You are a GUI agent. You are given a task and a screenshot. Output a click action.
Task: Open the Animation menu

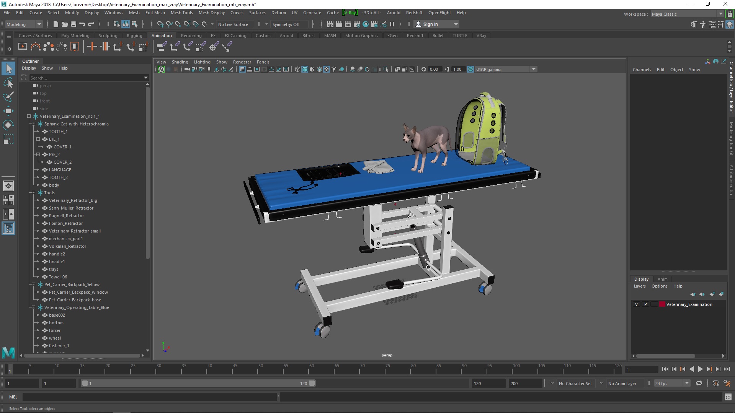(x=162, y=35)
